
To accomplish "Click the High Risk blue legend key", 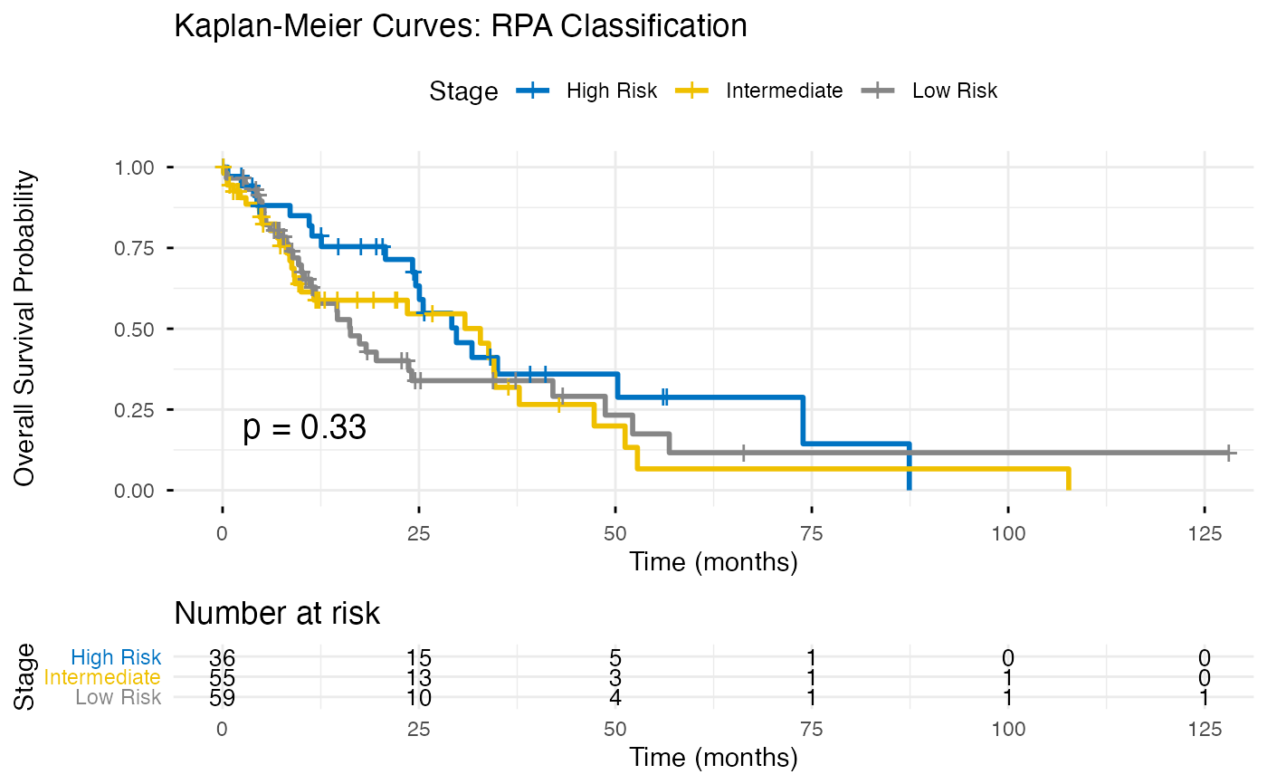I will 535,91.
